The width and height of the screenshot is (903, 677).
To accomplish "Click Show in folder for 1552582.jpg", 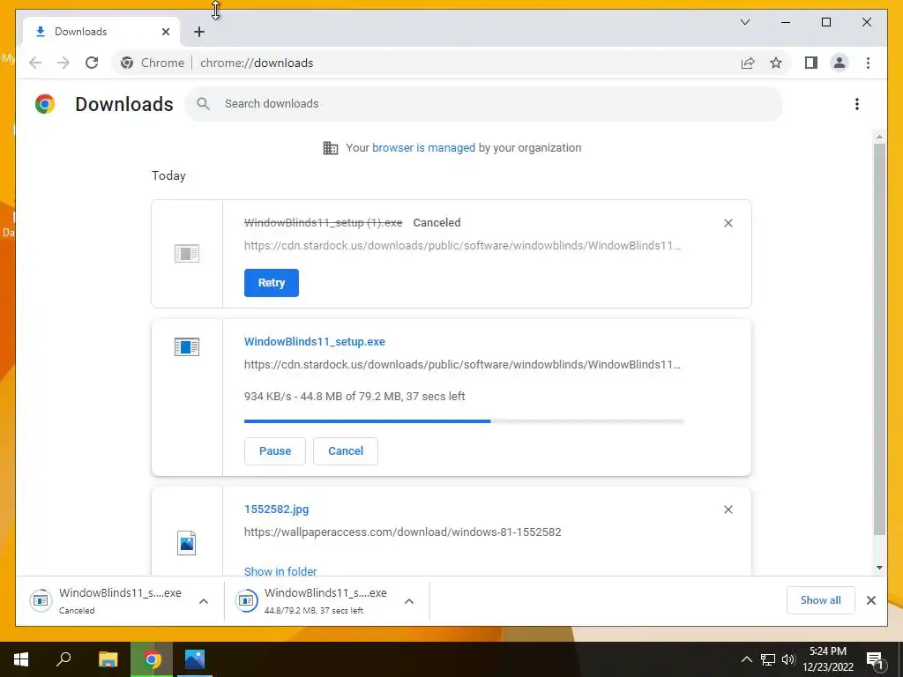I will click(x=280, y=571).
